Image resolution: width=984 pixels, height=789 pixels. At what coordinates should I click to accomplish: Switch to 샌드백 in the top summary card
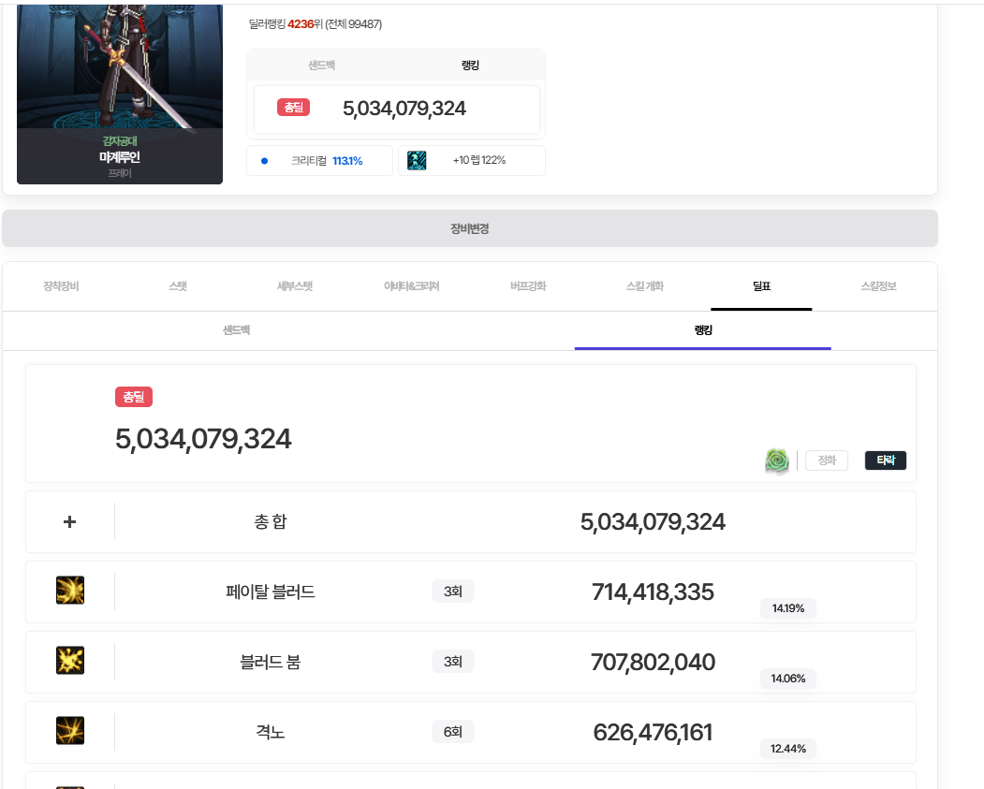[321, 66]
